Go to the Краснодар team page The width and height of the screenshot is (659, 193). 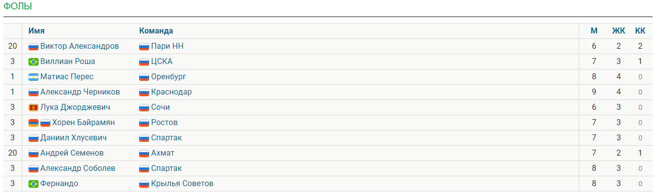click(171, 92)
